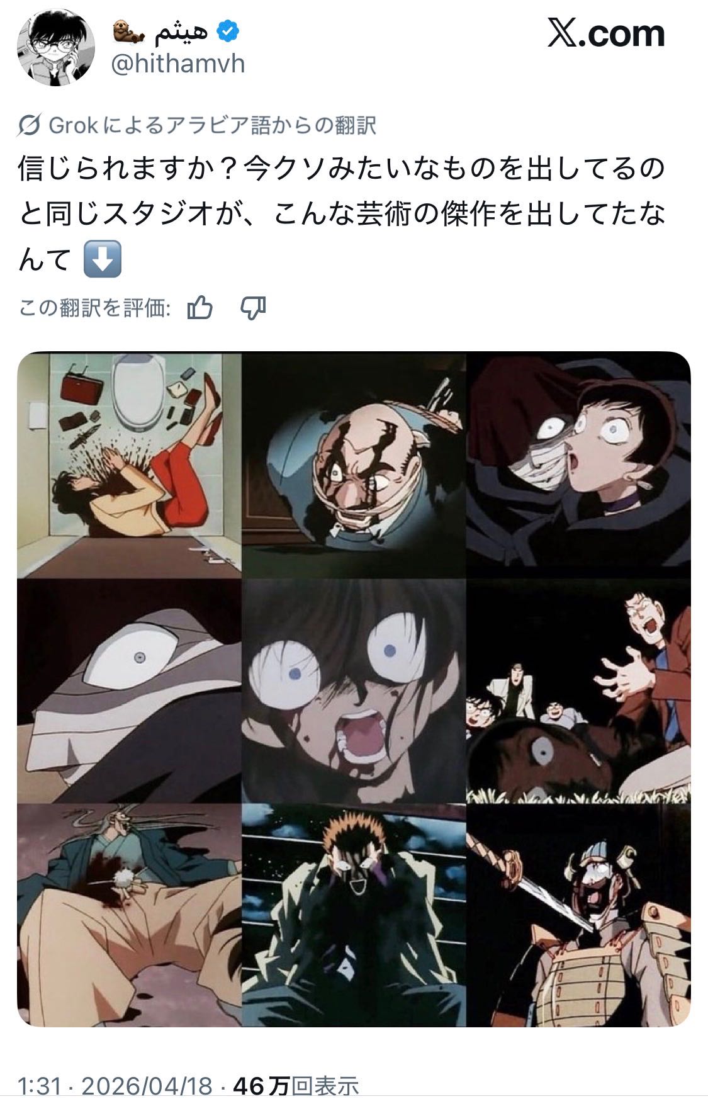Open the Grokによるアラビア語からの翻訳 label
This screenshot has height=1111, width=708.
[x=213, y=126]
